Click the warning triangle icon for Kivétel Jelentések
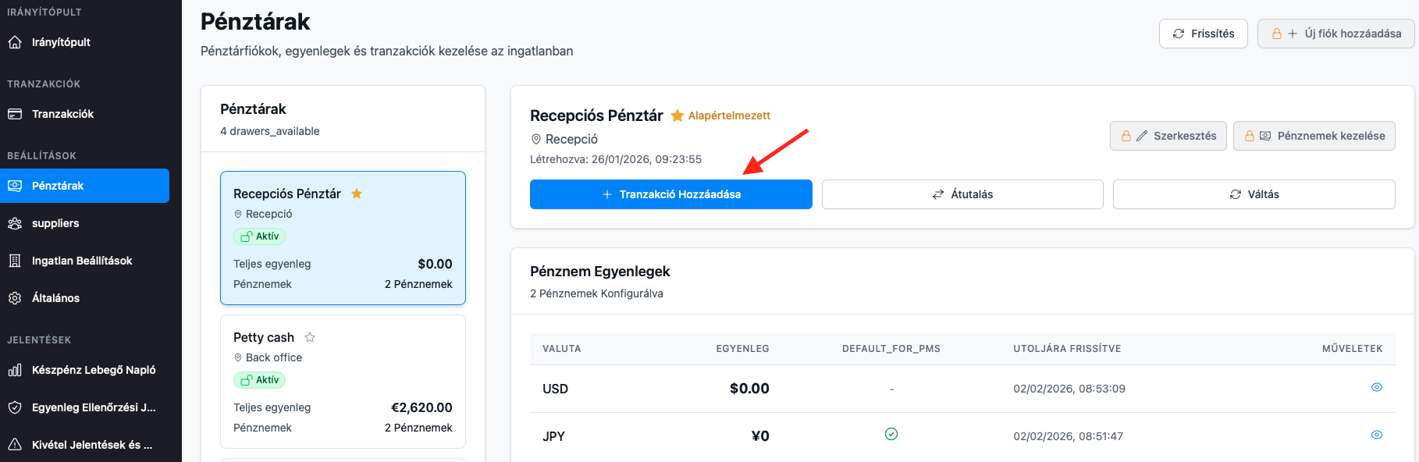Image resolution: width=1419 pixels, height=462 pixels. [15, 445]
